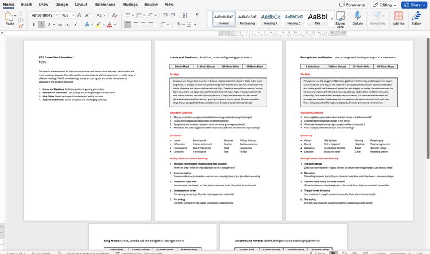Toggle italic formatting
The image size is (430, 254).
(x=41, y=25)
